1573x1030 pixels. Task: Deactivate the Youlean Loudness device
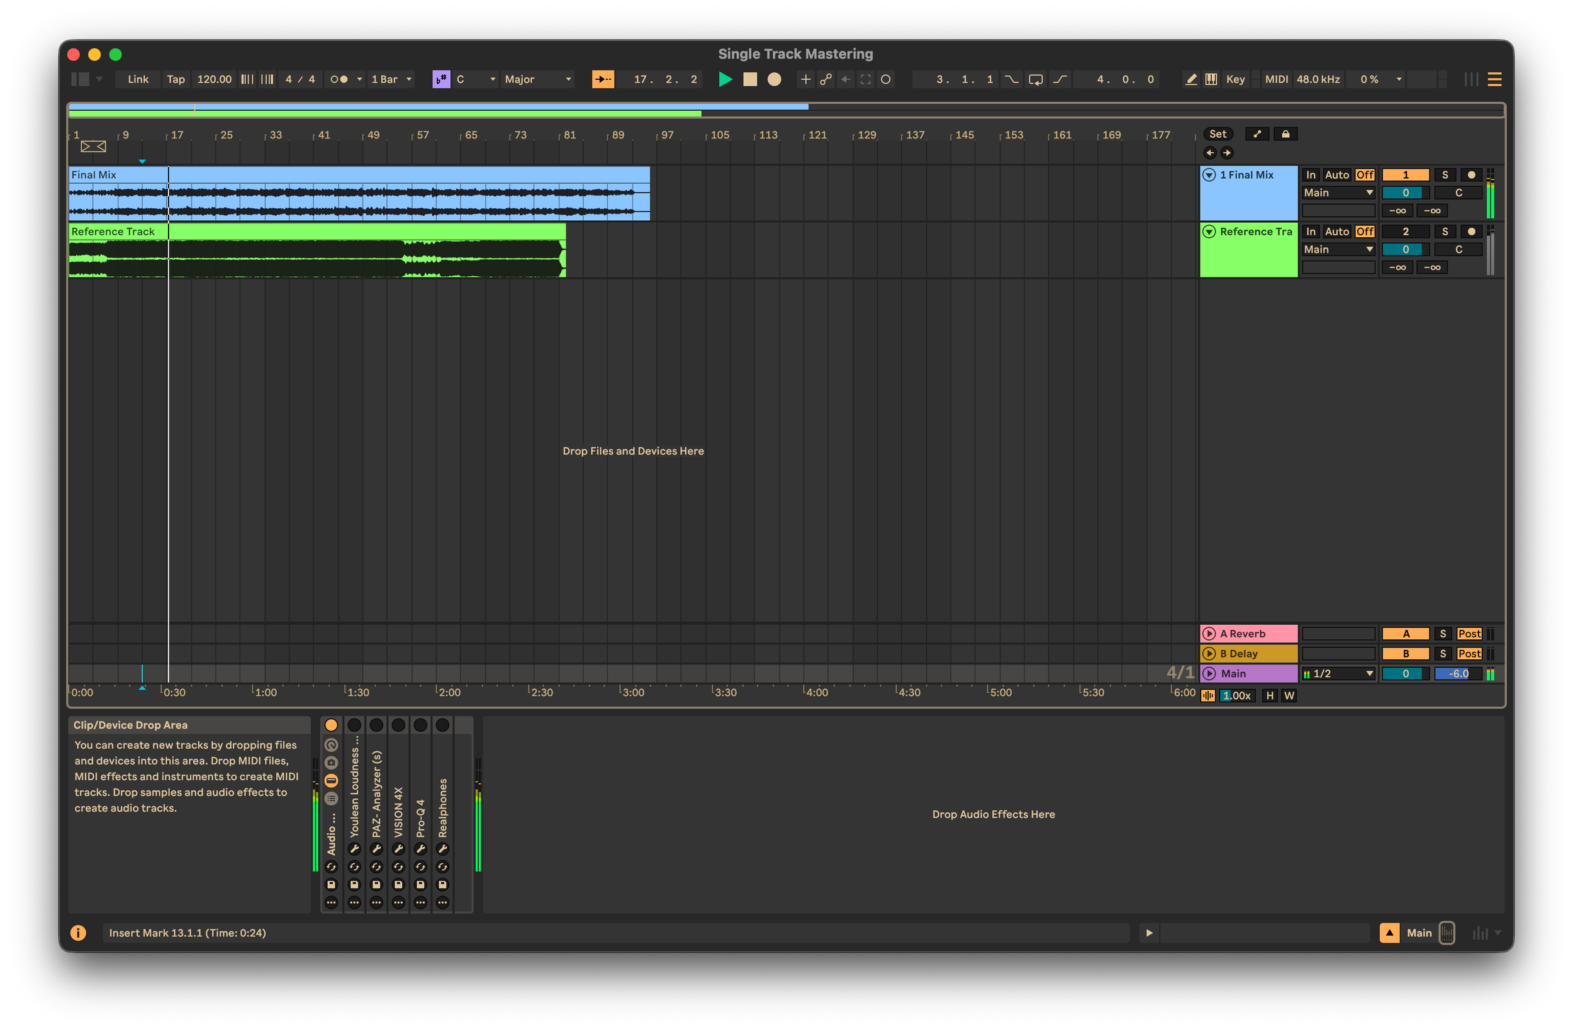click(x=354, y=725)
